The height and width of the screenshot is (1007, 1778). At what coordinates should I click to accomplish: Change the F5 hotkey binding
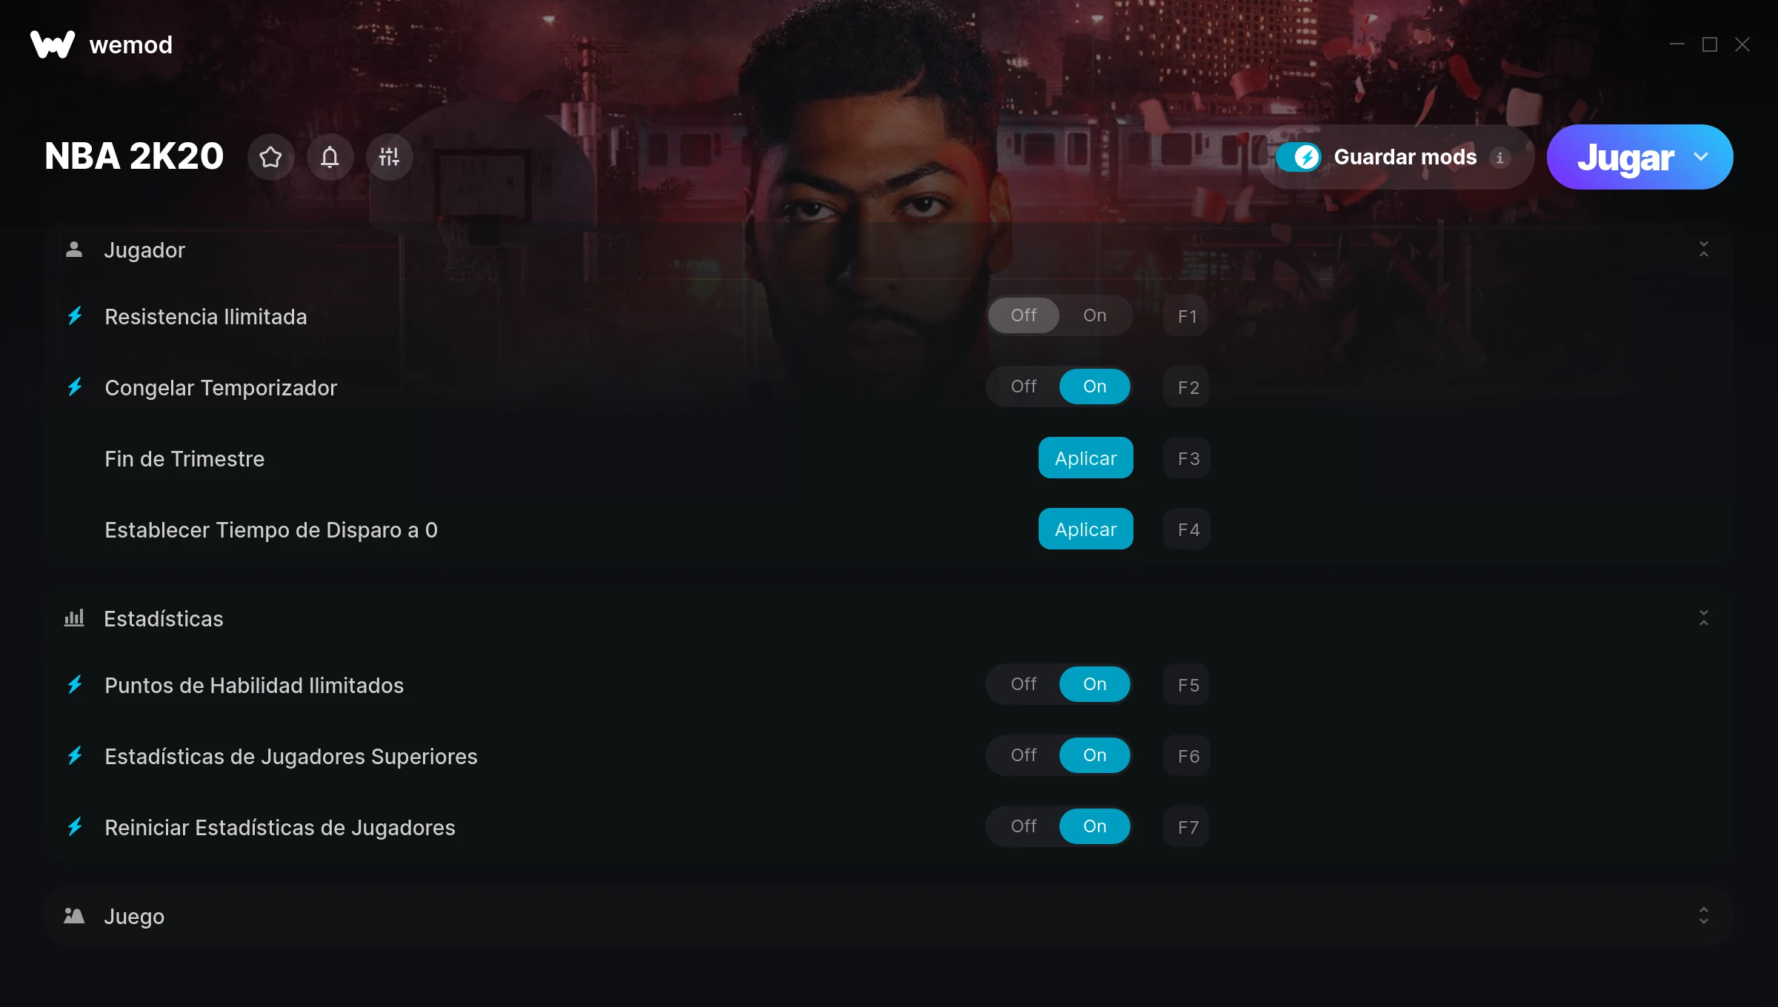1188,685
